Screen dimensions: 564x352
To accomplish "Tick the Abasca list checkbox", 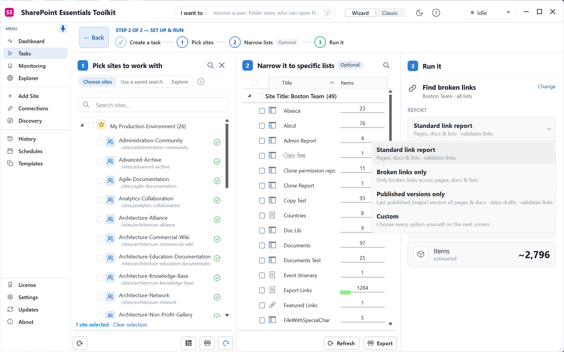I will [x=262, y=111].
